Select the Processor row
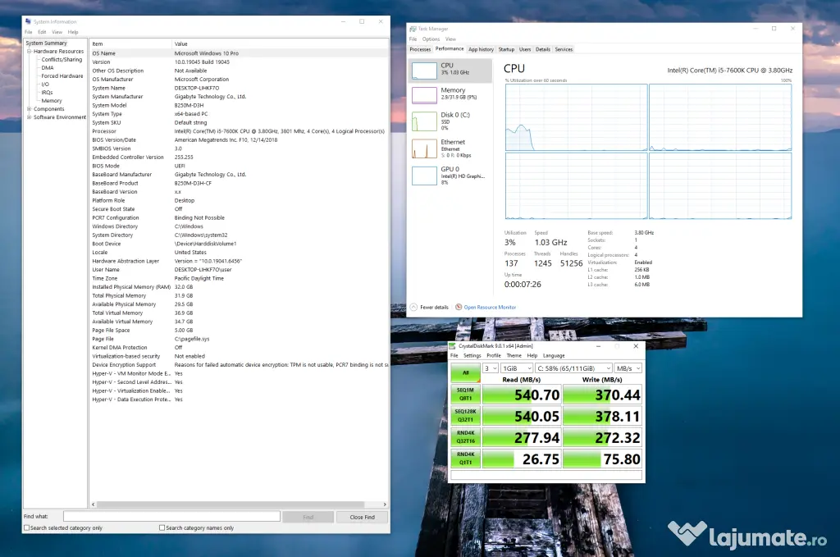The height and width of the screenshot is (557, 840). point(240,131)
